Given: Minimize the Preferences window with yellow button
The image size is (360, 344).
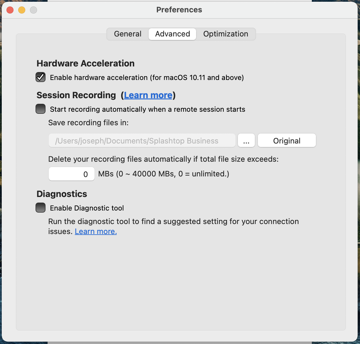Looking at the screenshot, I should tap(22, 10).
